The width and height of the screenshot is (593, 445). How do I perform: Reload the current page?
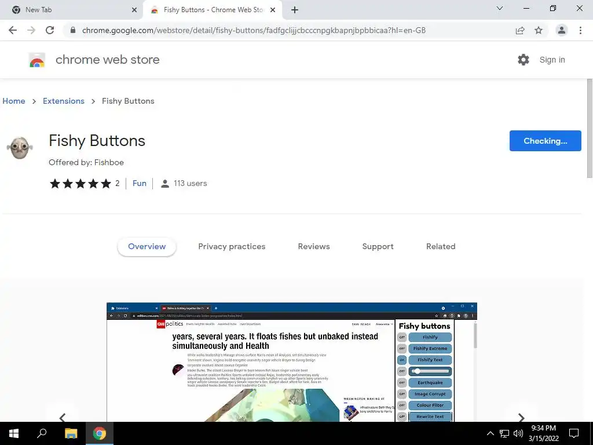[50, 30]
